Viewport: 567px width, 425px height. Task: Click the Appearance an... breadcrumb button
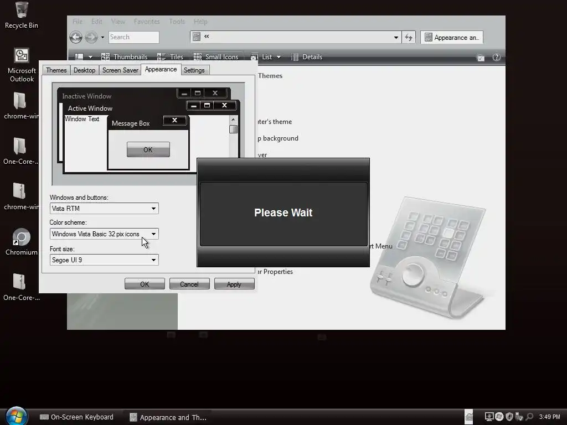point(452,37)
